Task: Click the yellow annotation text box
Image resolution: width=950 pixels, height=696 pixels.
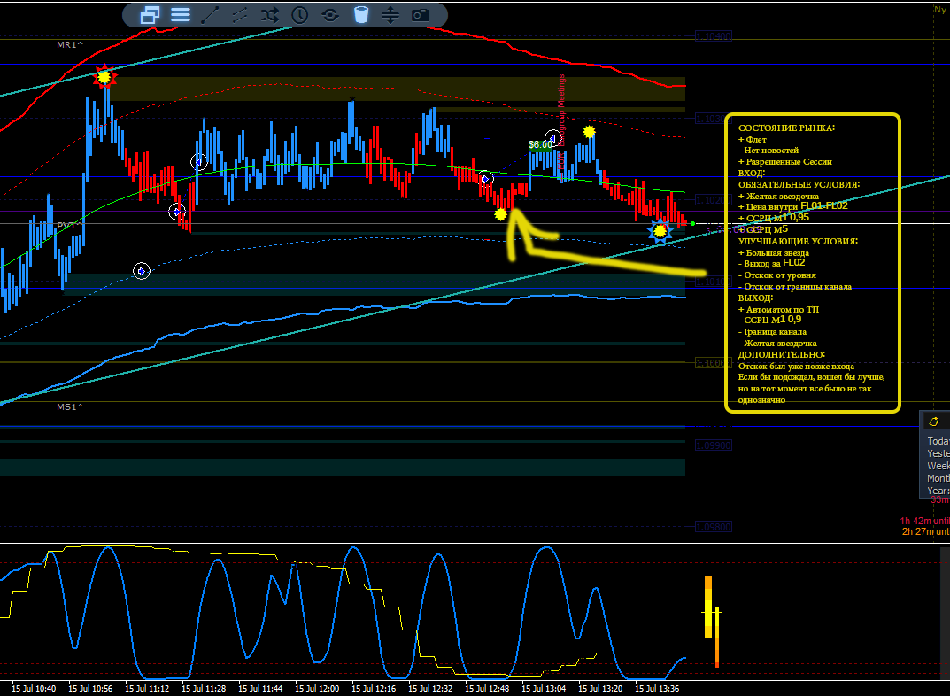Action: point(813,263)
